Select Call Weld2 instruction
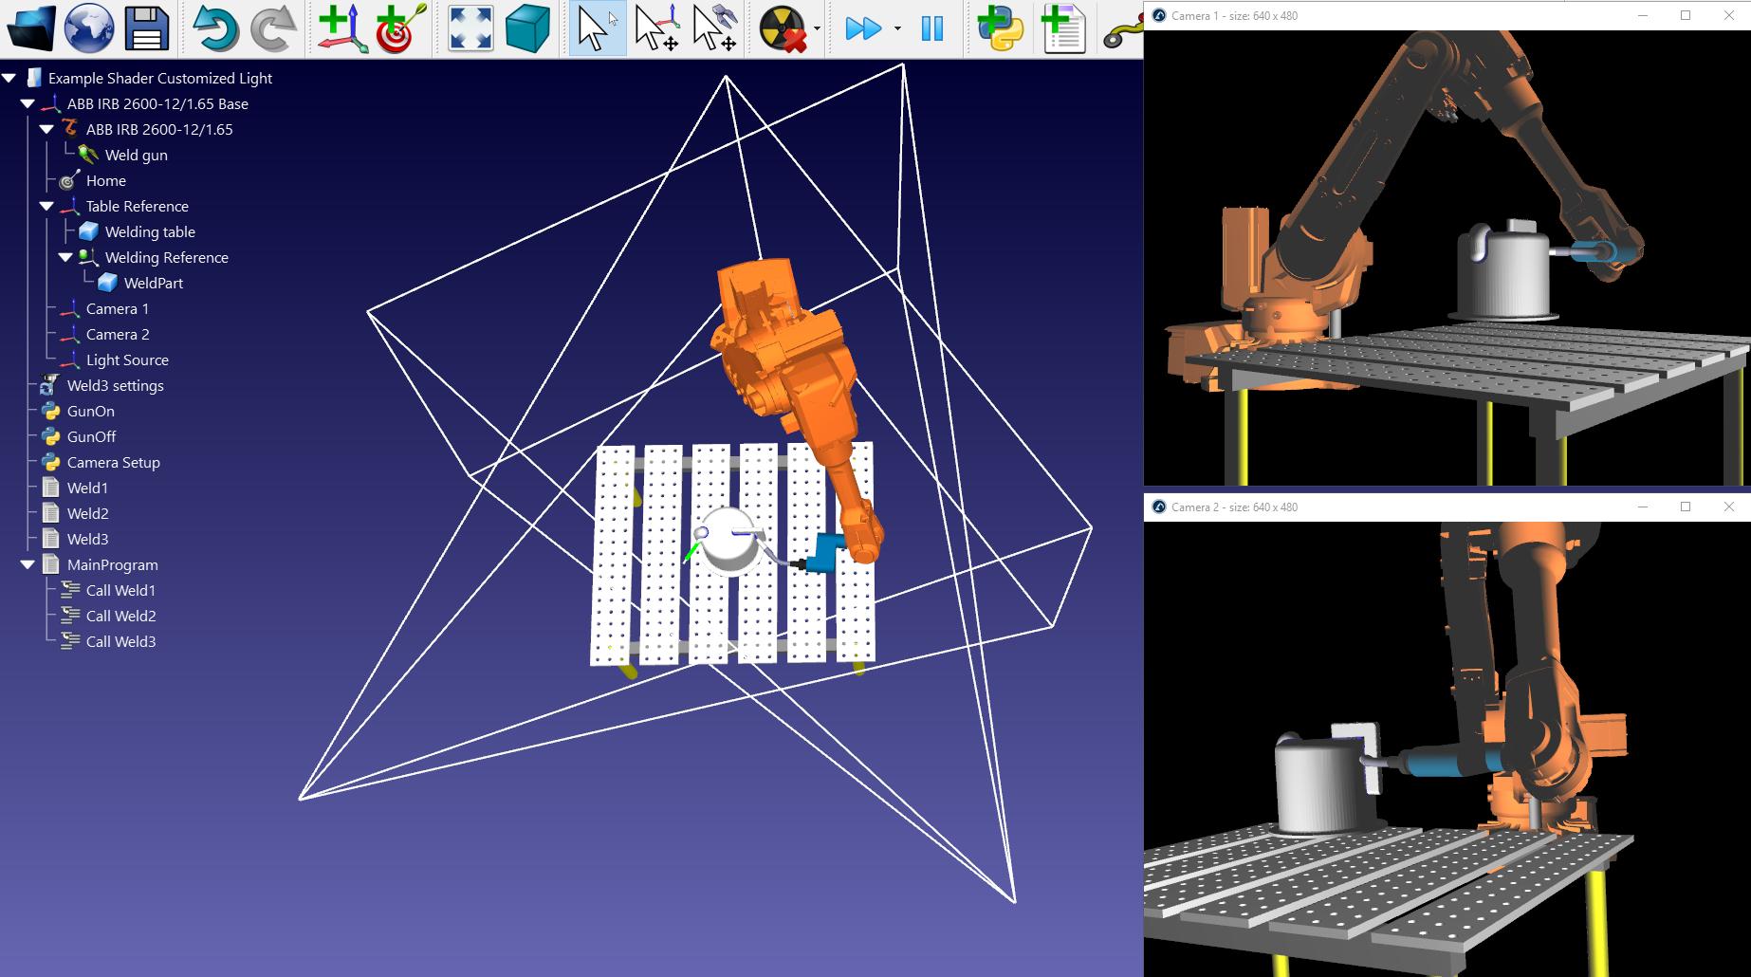1751x977 pixels. point(120,616)
